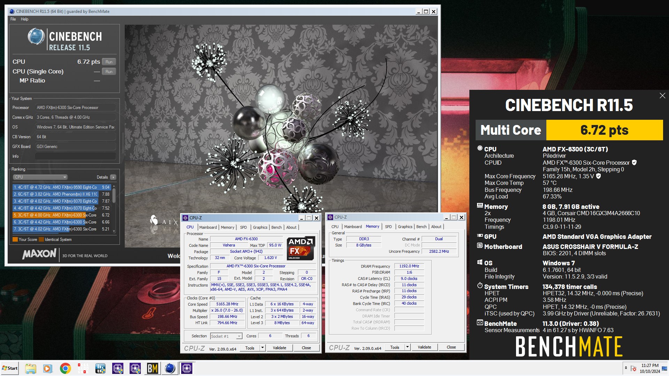The height and width of the screenshot is (376, 669).
Task: Click the Ranking list vertical scrollbar
Action: click(114, 209)
